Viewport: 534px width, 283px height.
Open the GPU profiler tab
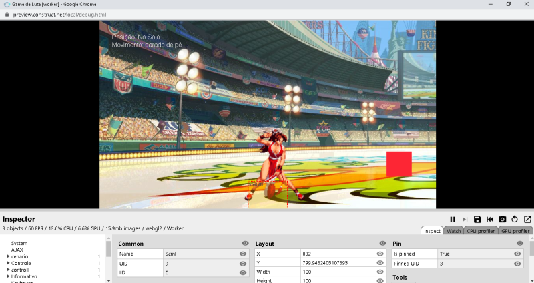[x=515, y=231]
